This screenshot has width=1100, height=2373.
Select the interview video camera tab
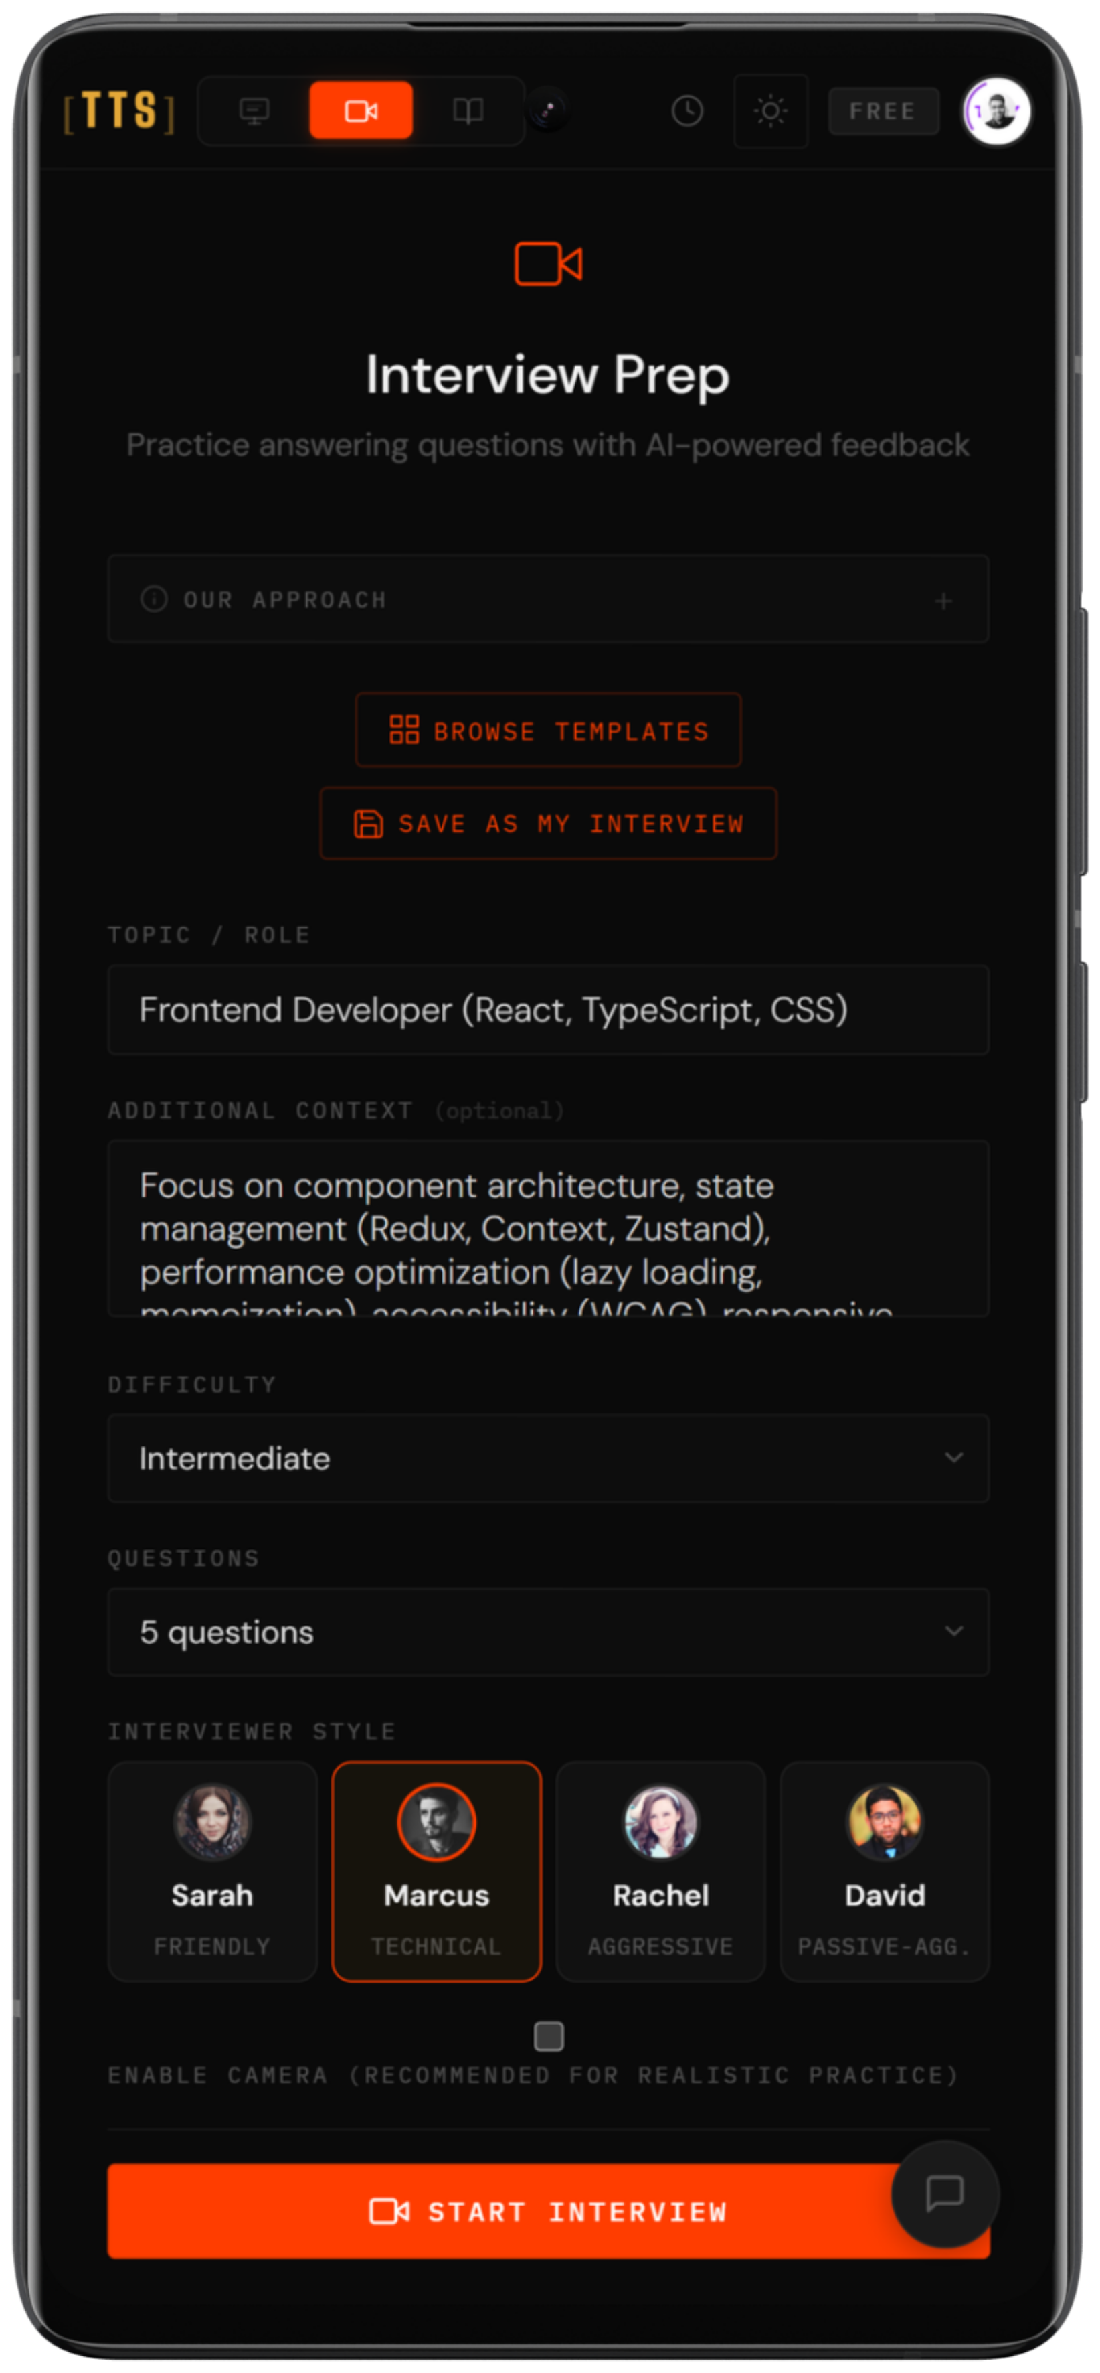pos(361,110)
